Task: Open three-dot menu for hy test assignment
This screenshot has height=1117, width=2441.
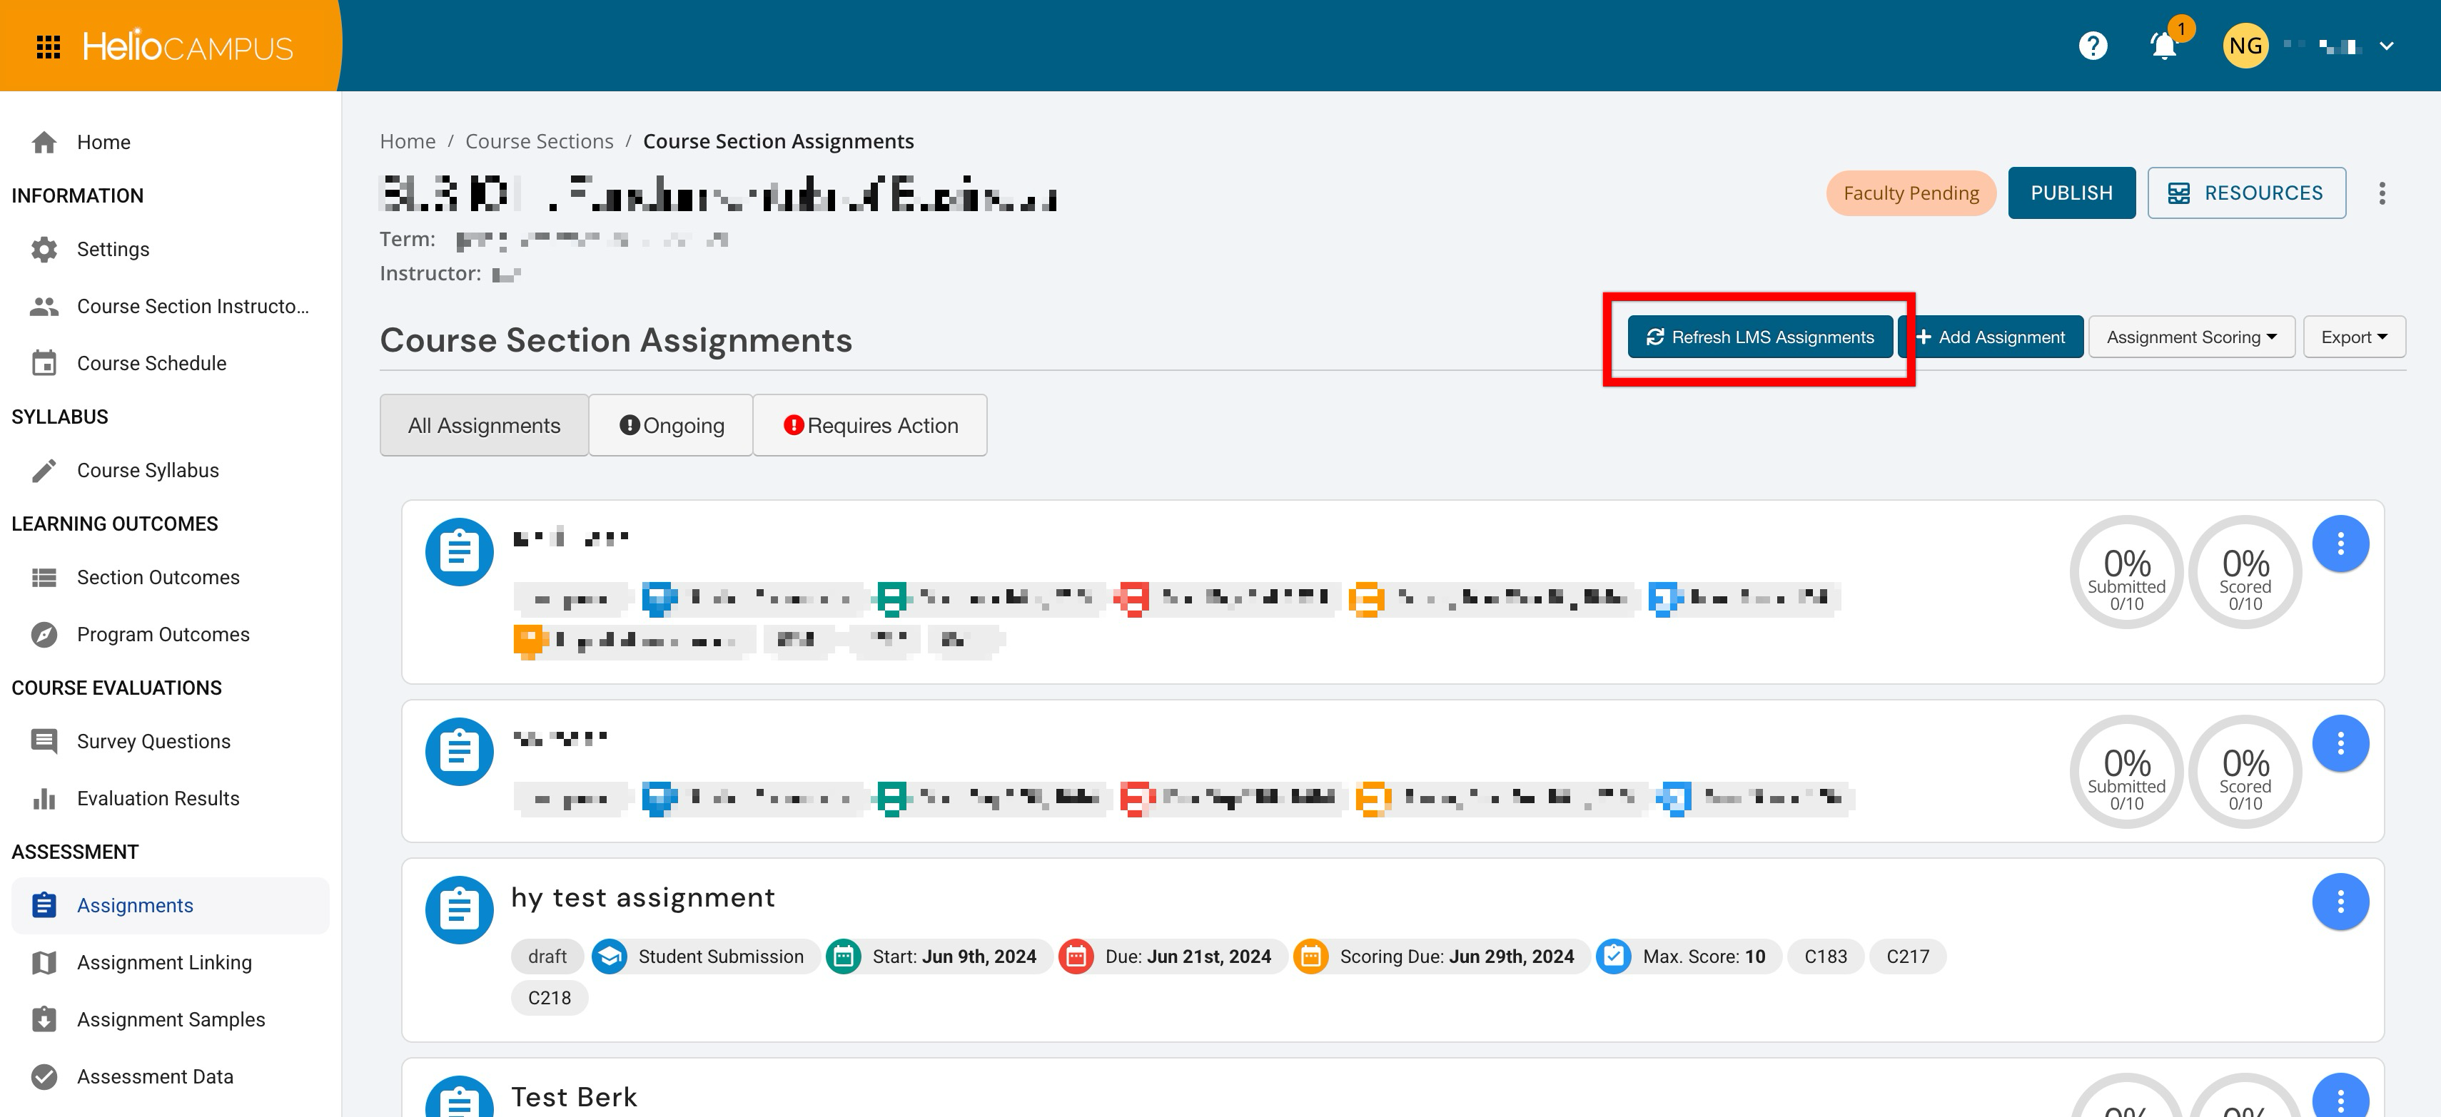Action: point(2340,901)
